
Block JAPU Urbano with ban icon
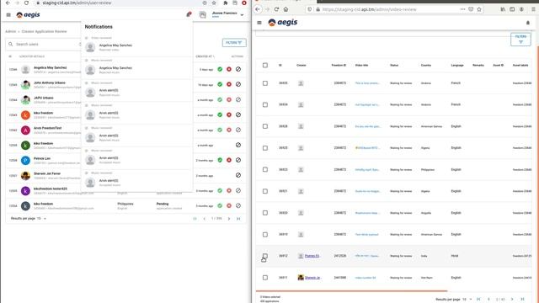click(x=238, y=99)
